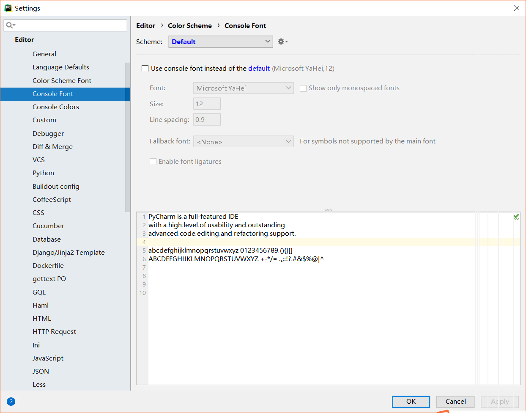Click the Color Scheme breadcrumb
Screen dimensions: 526x413
[x=189, y=25]
